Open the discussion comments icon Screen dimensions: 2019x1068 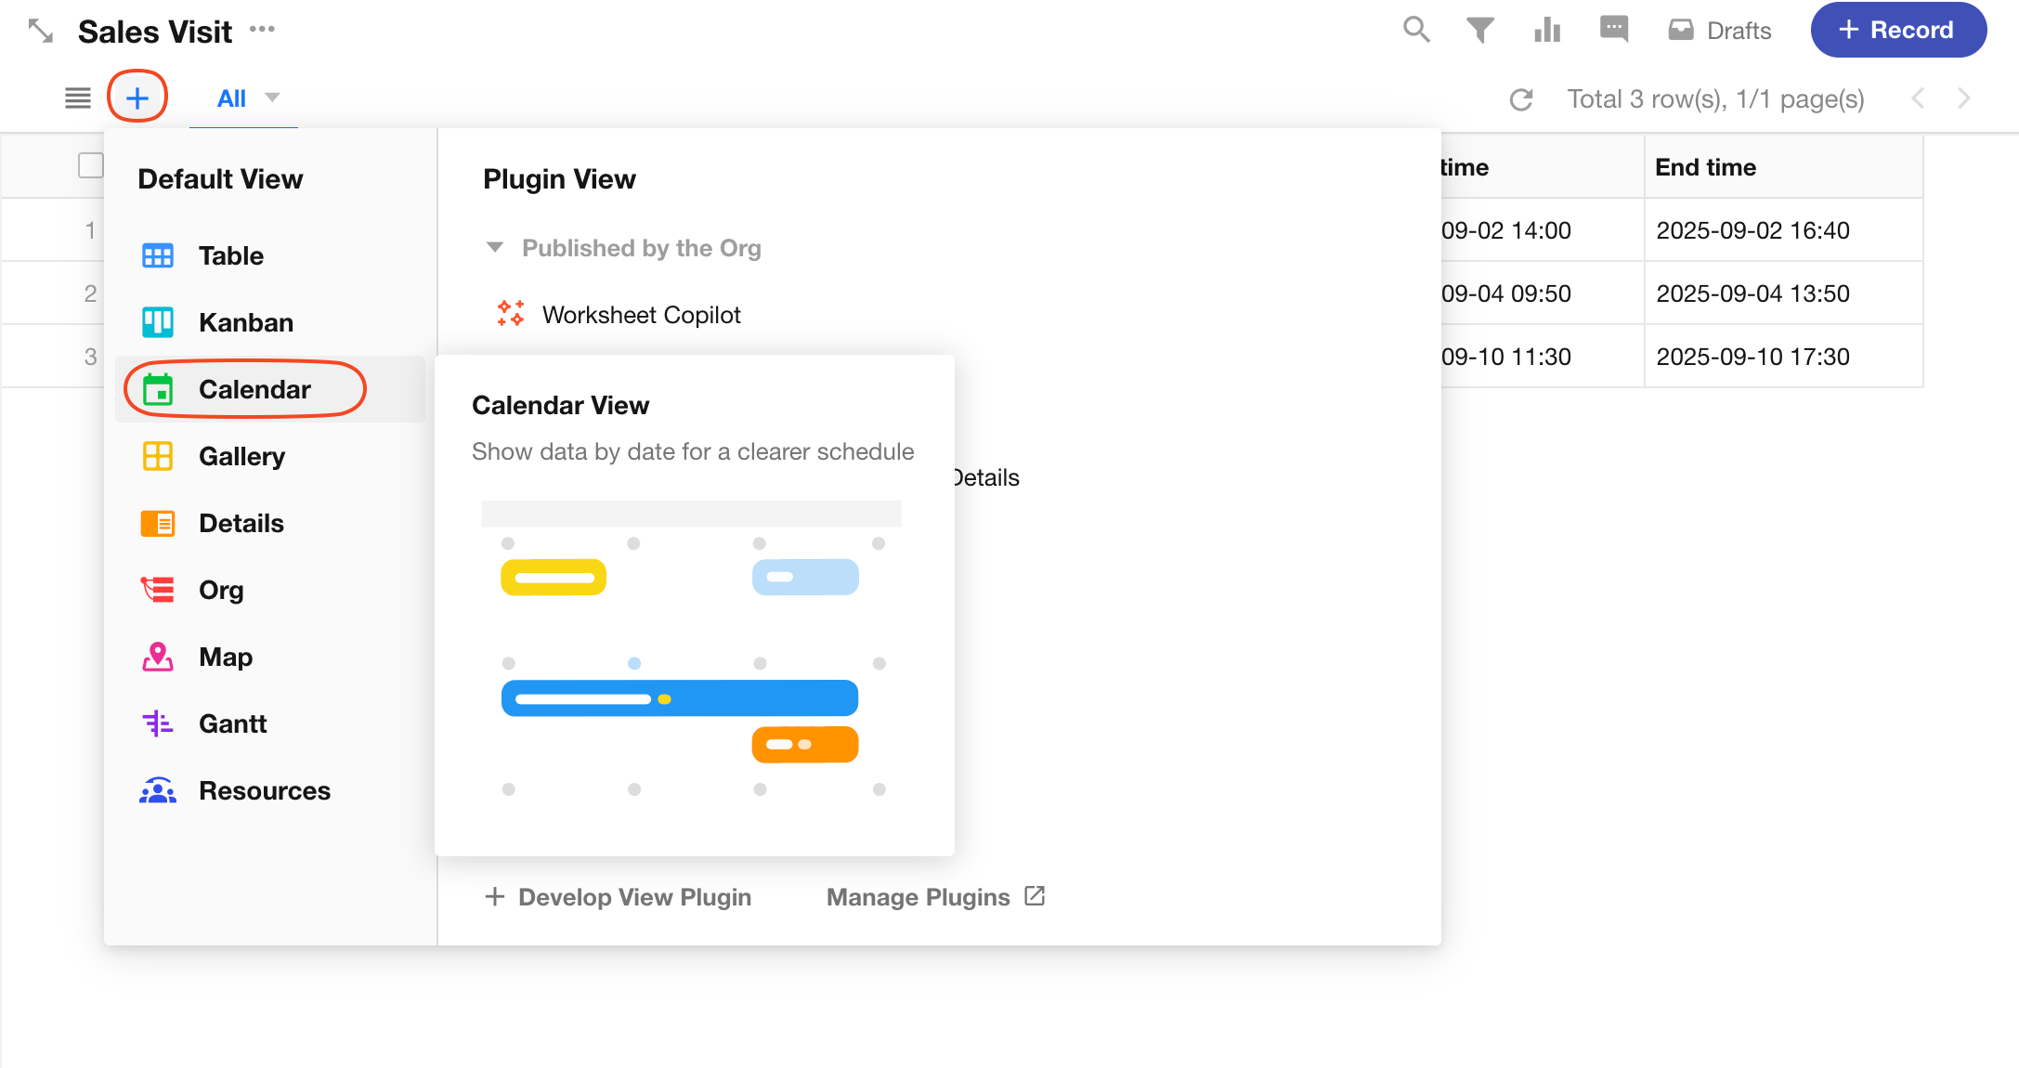(x=1614, y=30)
